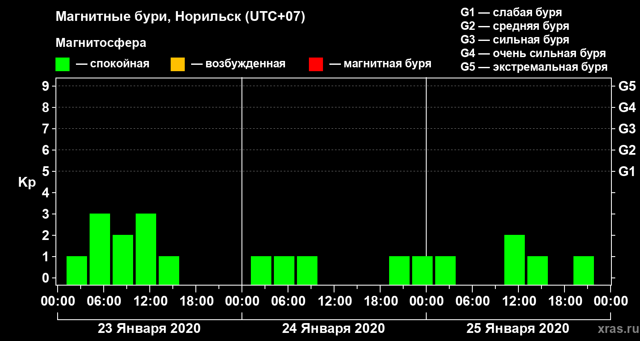640x341 pixels.
Task: Click the '25 Января 2020' date label
Action: click(x=518, y=329)
